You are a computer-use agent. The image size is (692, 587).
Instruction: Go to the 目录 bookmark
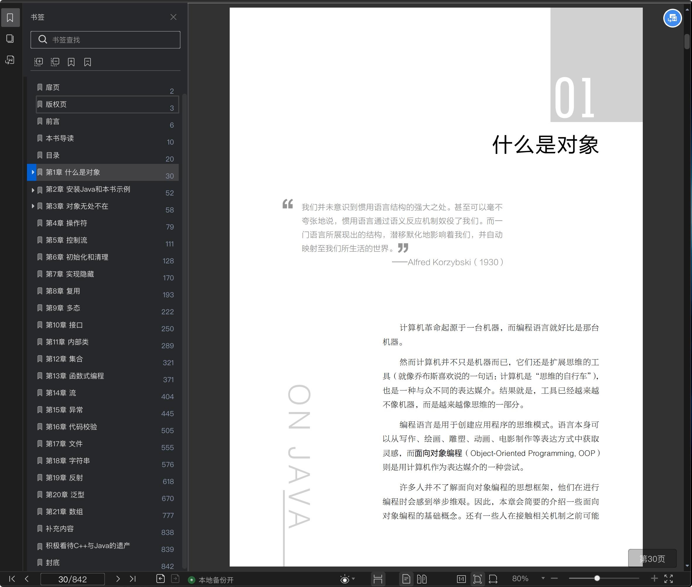click(107, 155)
